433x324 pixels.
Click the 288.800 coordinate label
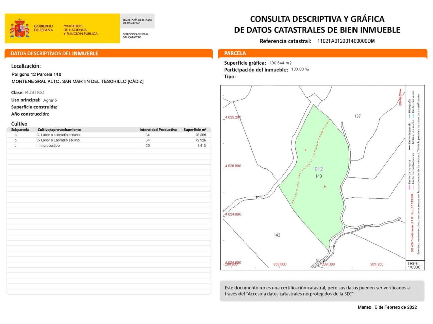(280, 264)
